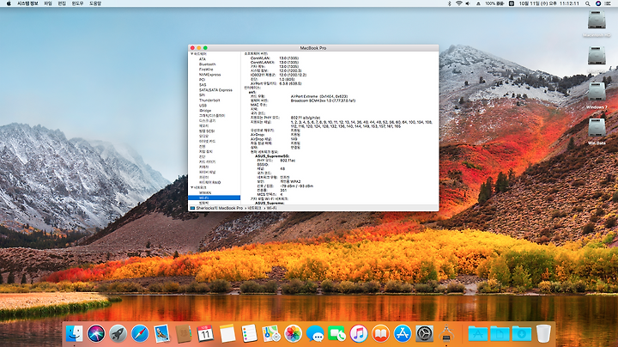The height and width of the screenshot is (347, 618).
Task: Click Siri icon in the menu bar
Action: click(598, 3)
